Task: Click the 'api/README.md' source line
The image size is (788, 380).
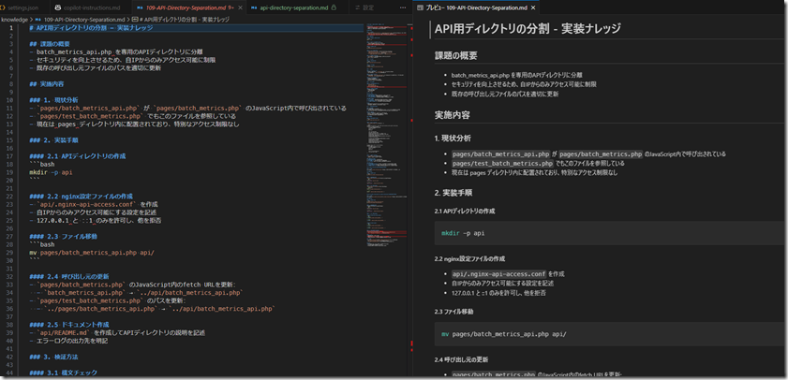Action: [x=118, y=332]
